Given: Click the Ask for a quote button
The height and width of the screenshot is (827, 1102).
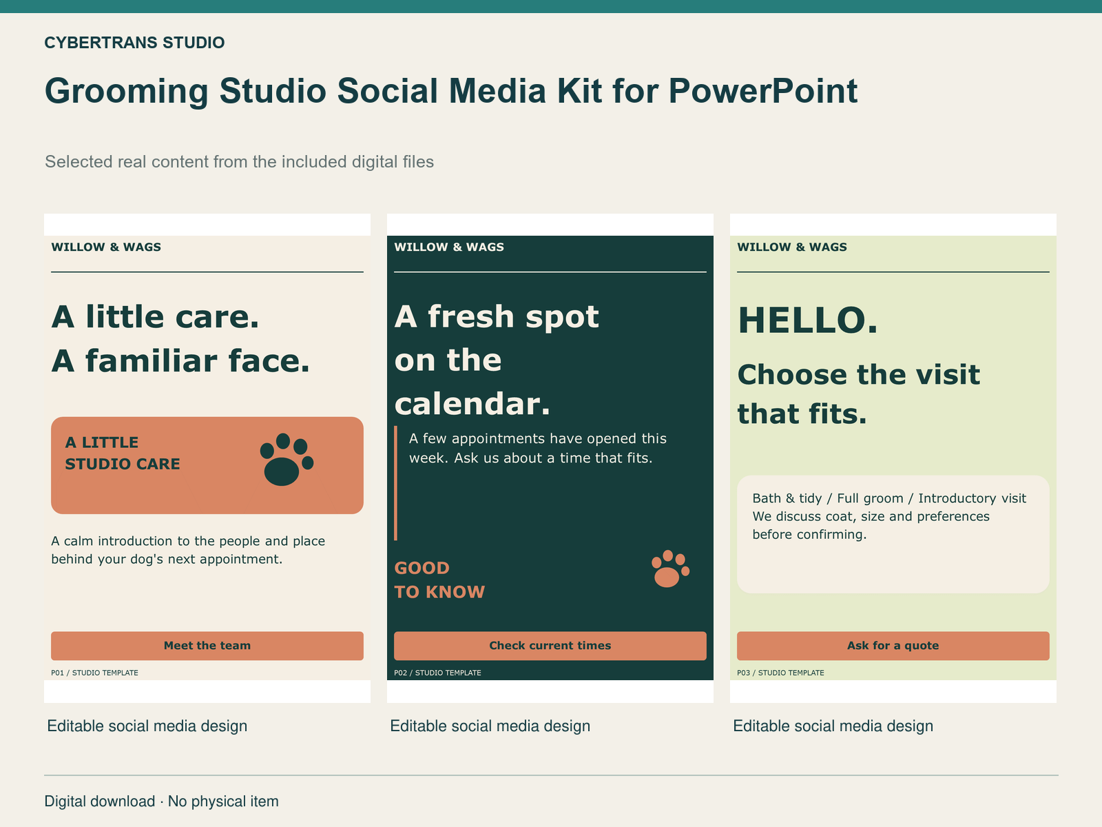Looking at the screenshot, I should coord(893,646).
